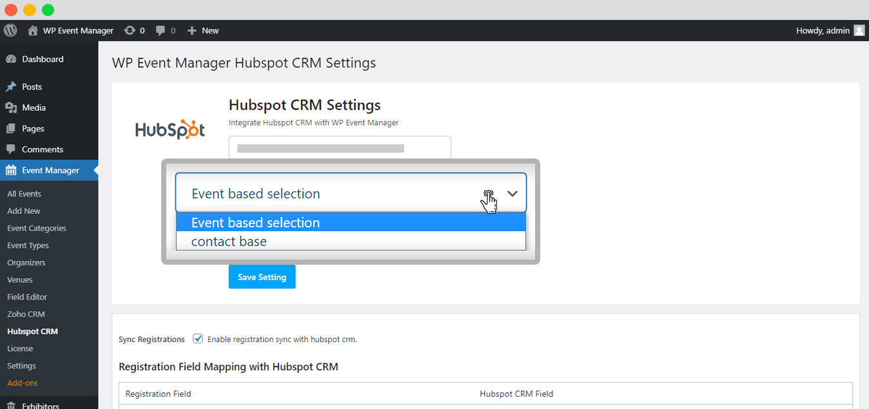Open Event Categories submenu
The image size is (869, 409).
(37, 228)
